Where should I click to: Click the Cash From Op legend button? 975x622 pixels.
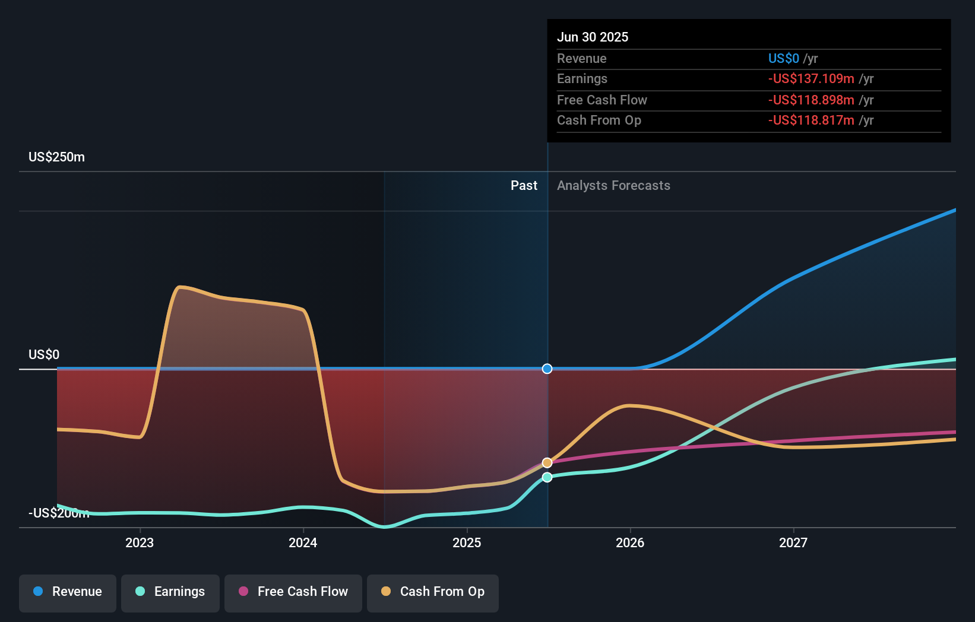(x=432, y=592)
